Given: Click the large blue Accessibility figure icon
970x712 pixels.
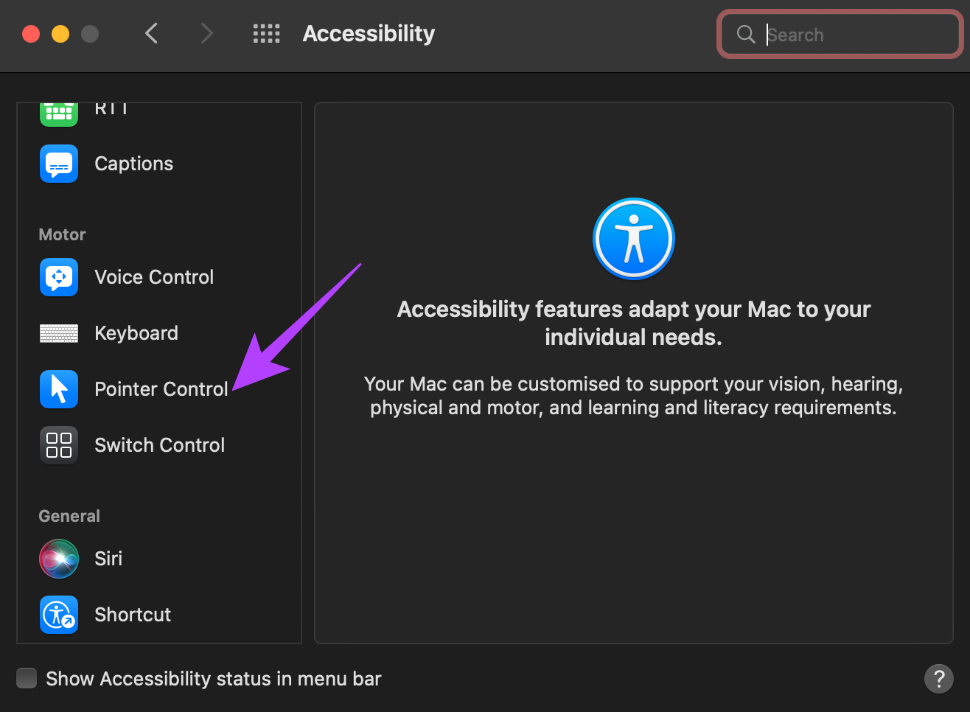Looking at the screenshot, I should (x=634, y=239).
